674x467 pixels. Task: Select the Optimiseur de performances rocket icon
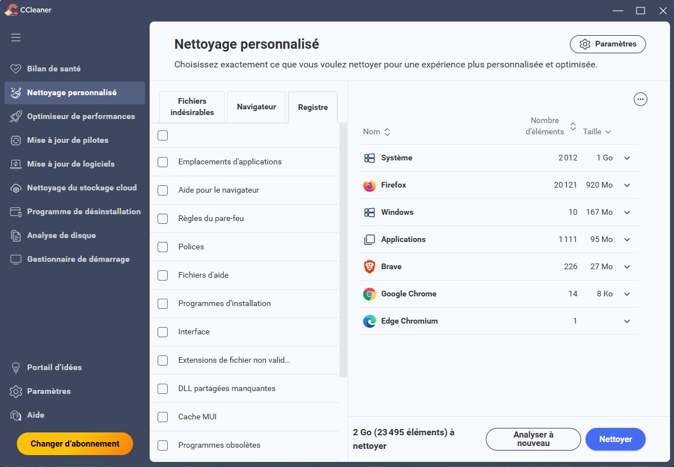16,116
